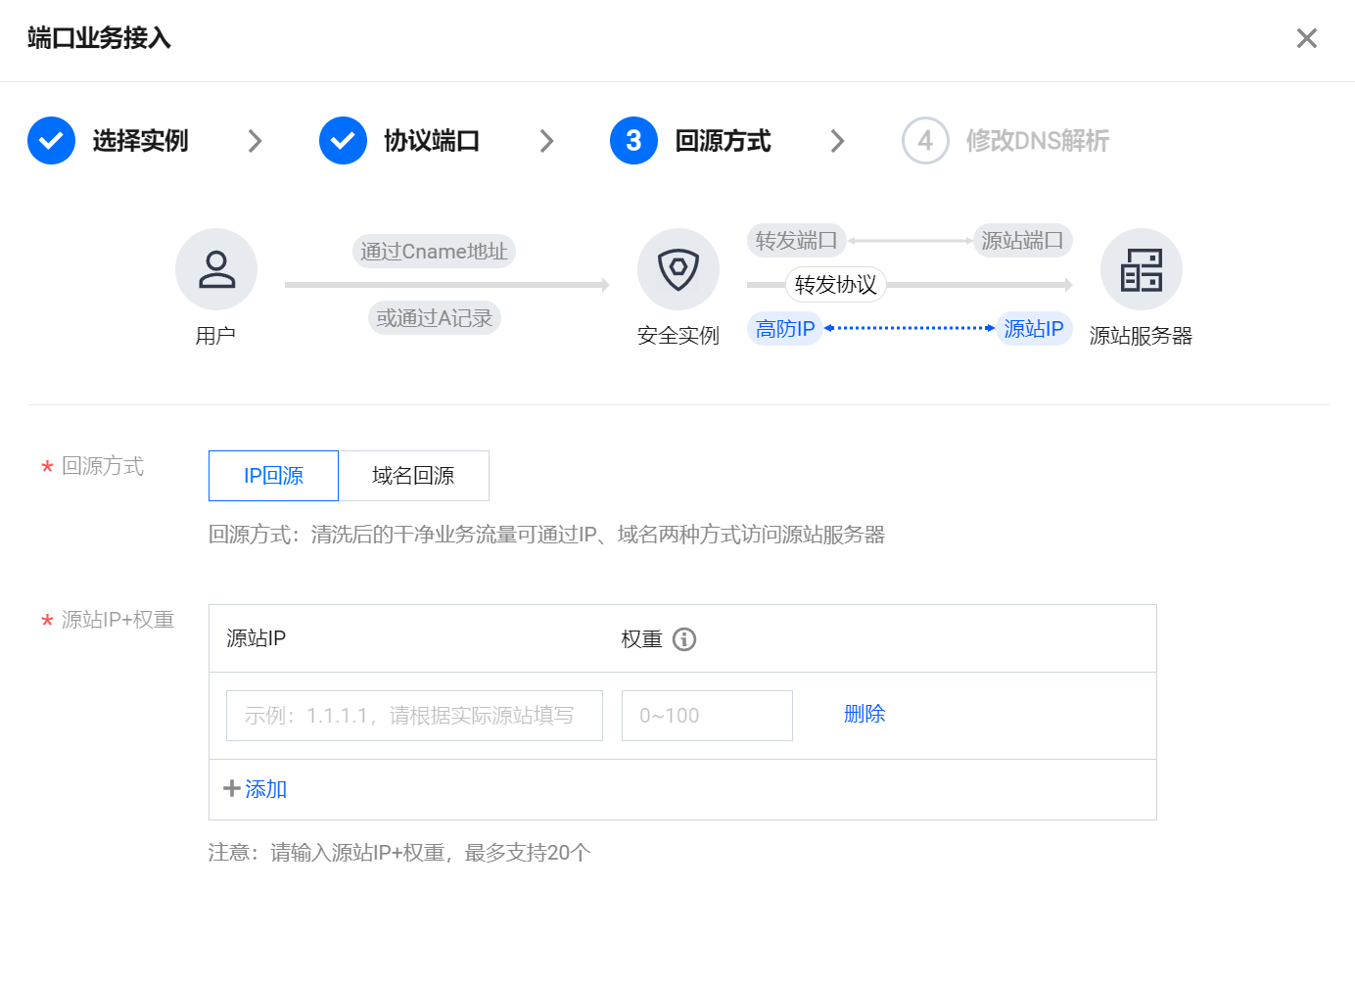Viewport: 1355px width, 983px height.
Task: Click the 通过Cname地址 tag
Action: [x=434, y=252]
